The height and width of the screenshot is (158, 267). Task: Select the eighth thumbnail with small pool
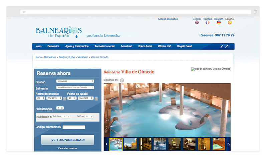coord(219,144)
